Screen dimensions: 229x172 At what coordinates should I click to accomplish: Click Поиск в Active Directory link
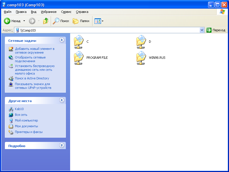(32, 78)
